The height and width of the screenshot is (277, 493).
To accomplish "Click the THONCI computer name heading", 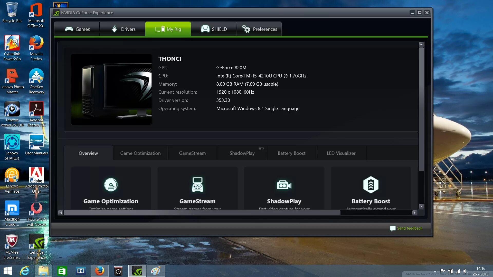I will coord(170,59).
